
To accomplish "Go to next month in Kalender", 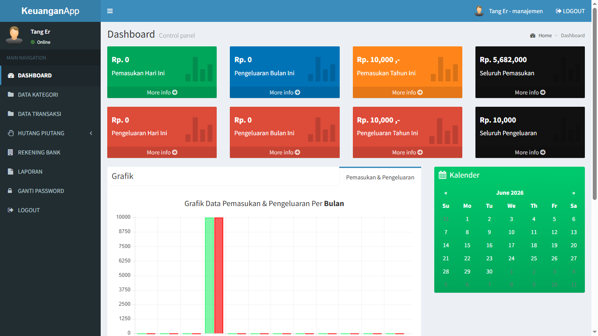I will pyautogui.click(x=573, y=193).
